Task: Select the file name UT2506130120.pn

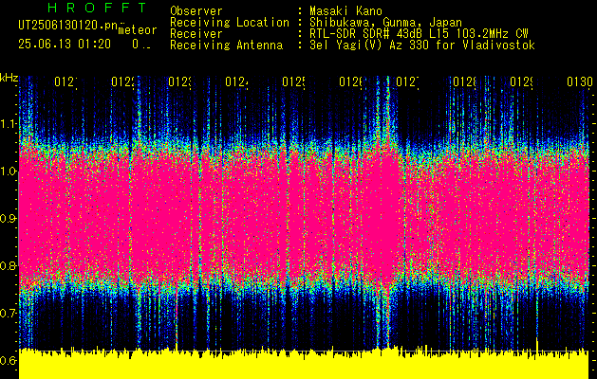Action: [x=68, y=26]
